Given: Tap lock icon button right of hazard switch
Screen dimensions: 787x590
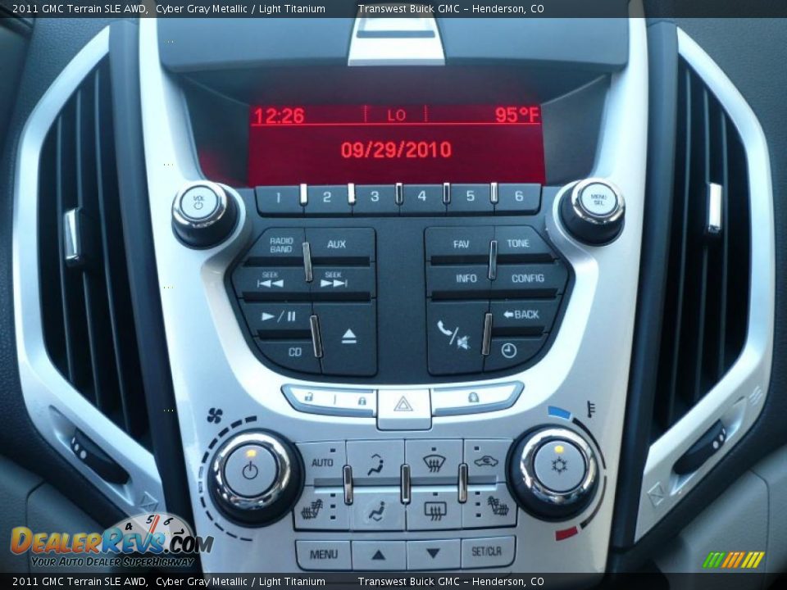Looking at the screenshot, I should point(474,397).
